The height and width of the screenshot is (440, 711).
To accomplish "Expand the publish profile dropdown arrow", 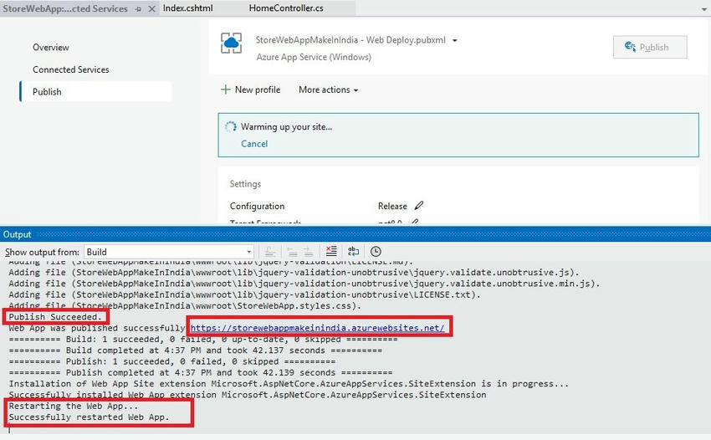I will pos(455,40).
